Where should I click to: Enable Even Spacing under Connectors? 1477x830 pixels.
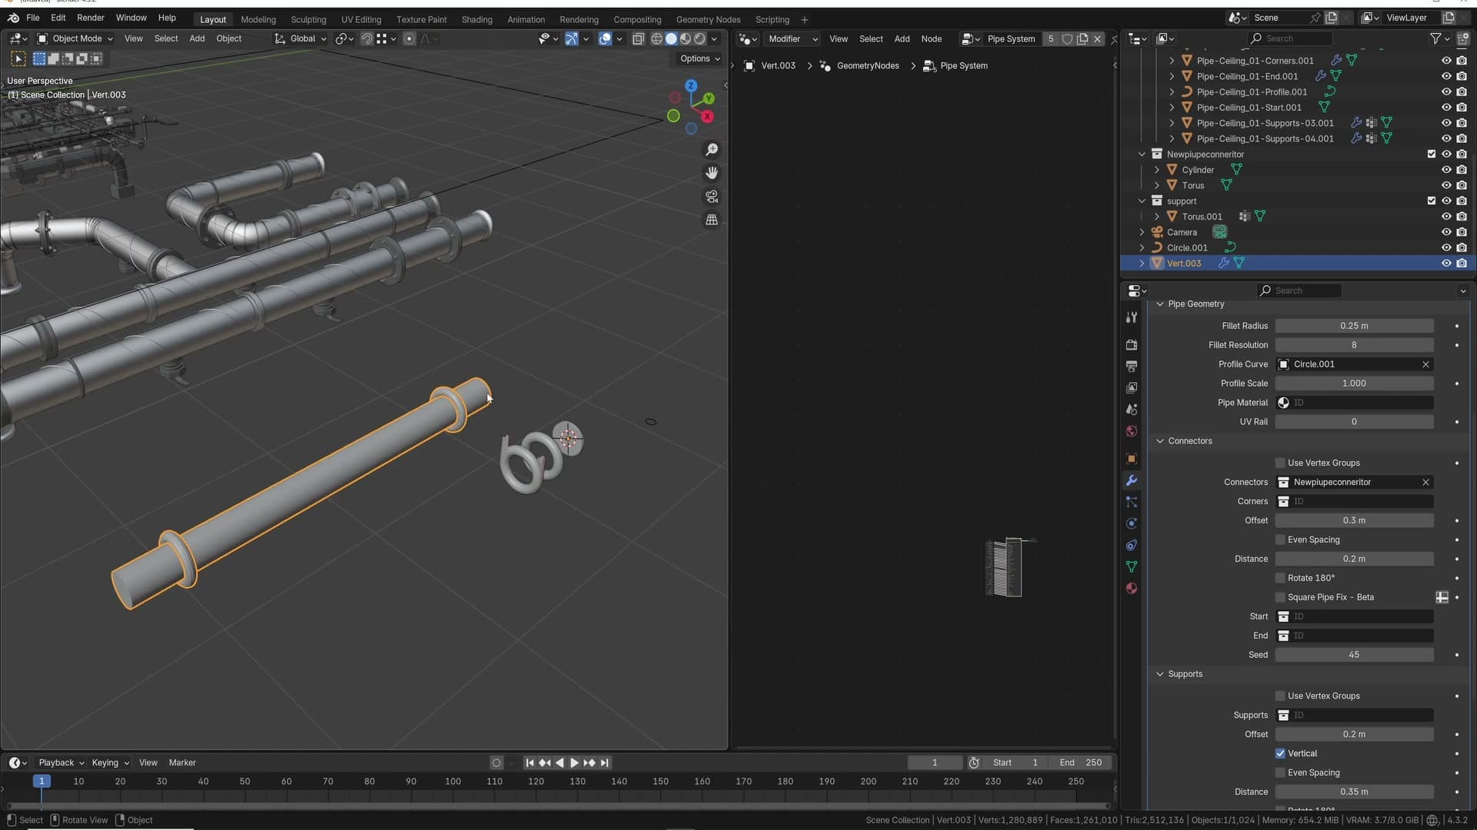coord(1280,539)
